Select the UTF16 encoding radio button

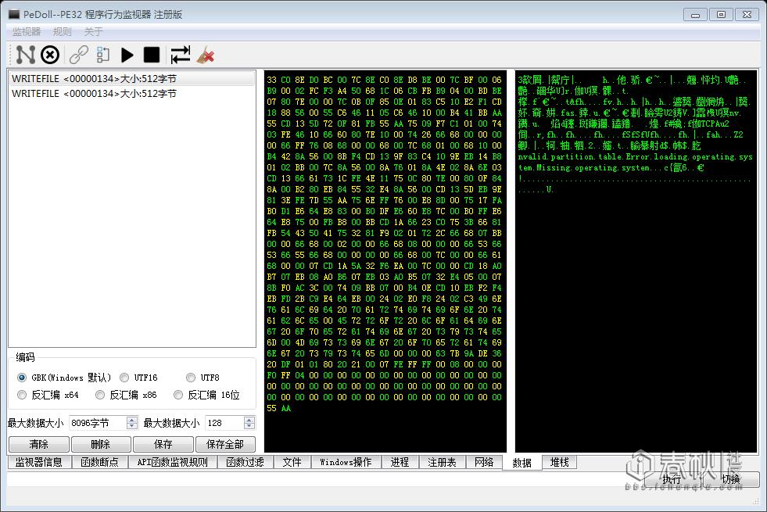point(125,378)
